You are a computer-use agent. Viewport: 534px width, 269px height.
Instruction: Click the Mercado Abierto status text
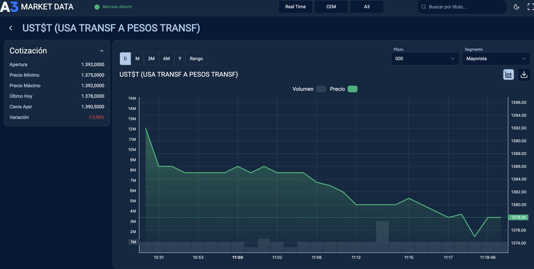tap(117, 7)
